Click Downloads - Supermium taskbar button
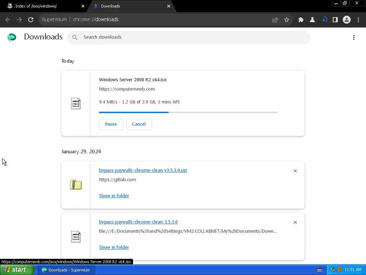366x275 pixels. coord(66,270)
